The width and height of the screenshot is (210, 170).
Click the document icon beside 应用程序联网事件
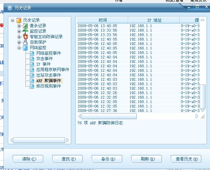pos(32,70)
